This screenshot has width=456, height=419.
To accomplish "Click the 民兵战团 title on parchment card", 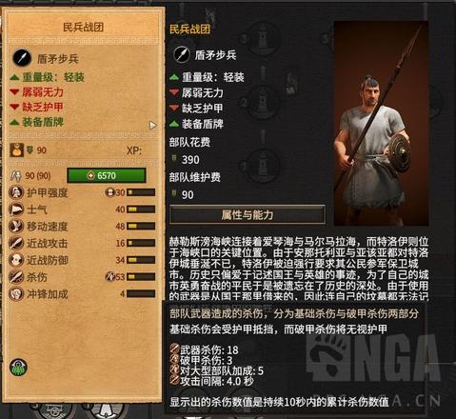I will coord(83,28).
